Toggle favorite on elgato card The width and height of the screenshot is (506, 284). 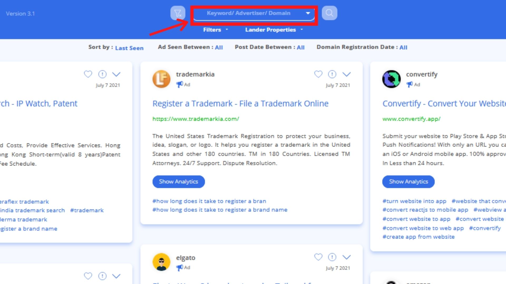tap(318, 257)
